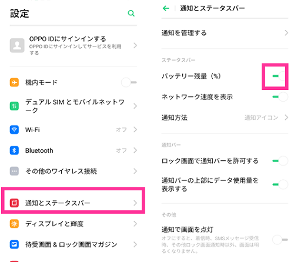Expand 通知を管理する with its chevron

point(286,33)
